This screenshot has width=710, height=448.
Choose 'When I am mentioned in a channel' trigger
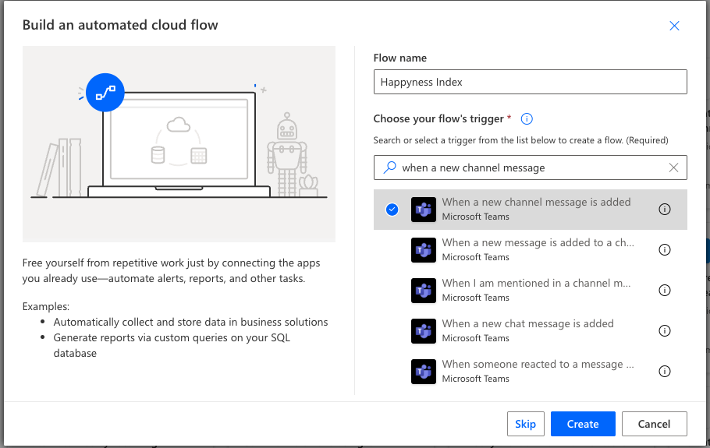click(x=536, y=290)
